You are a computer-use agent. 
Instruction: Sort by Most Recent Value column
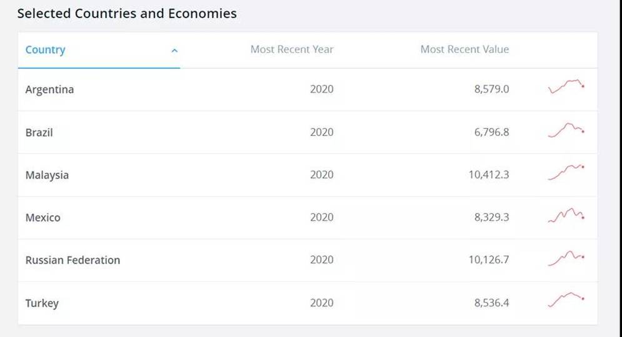[464, 49]
